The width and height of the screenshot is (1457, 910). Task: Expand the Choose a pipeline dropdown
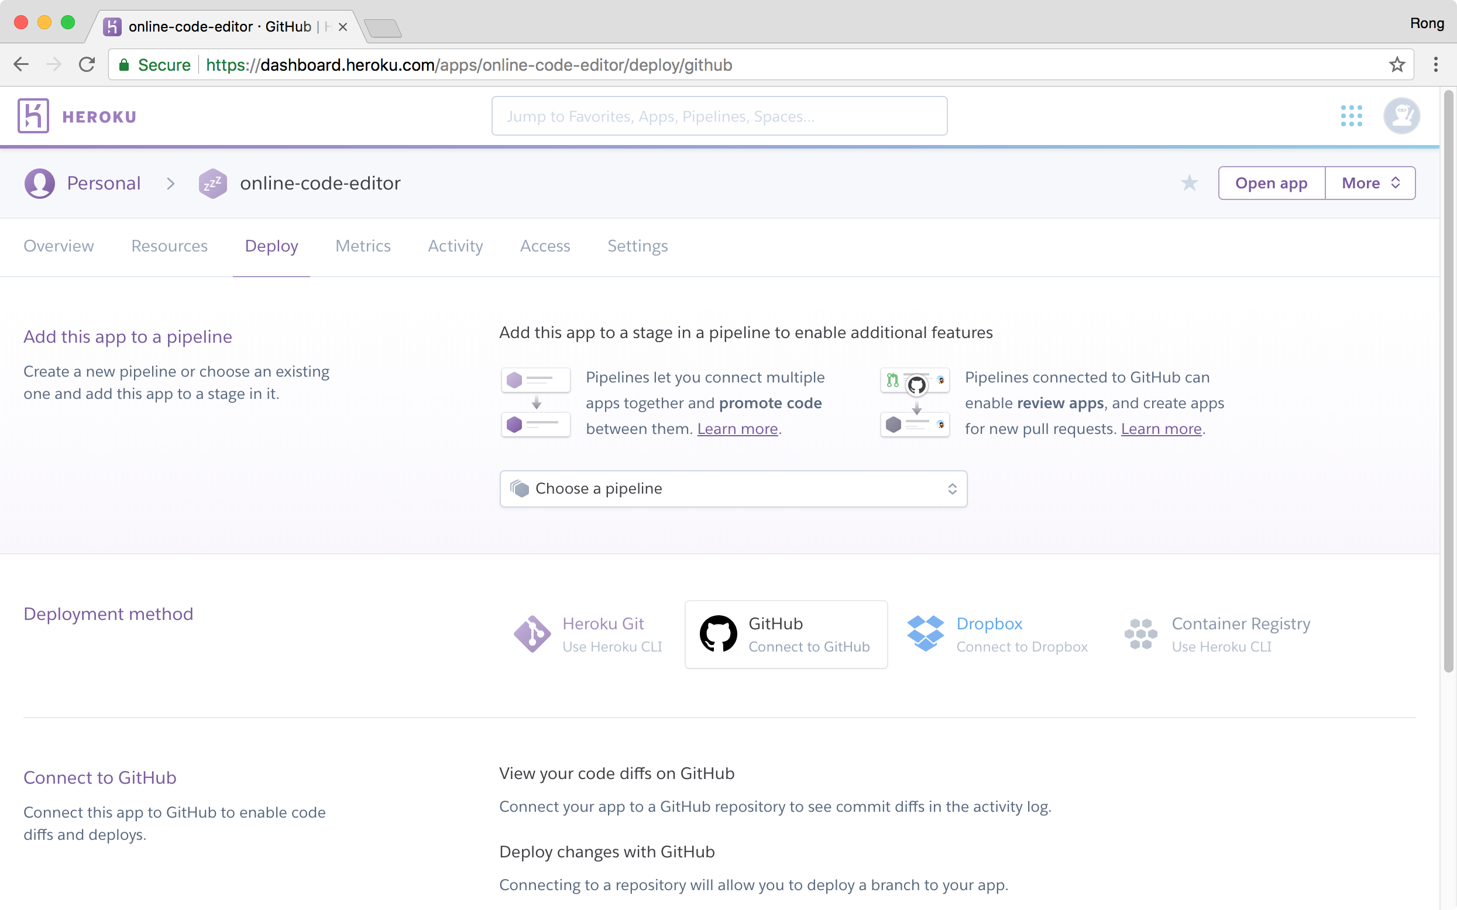point(733,489)
